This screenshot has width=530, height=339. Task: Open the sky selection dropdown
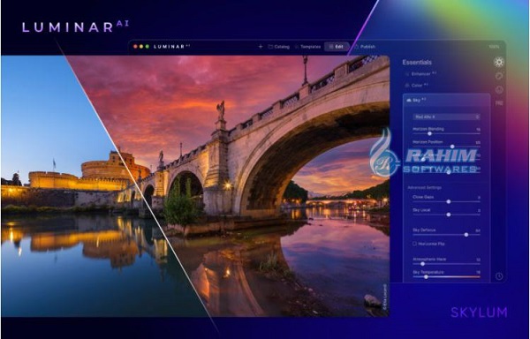[x=446, y=117]
